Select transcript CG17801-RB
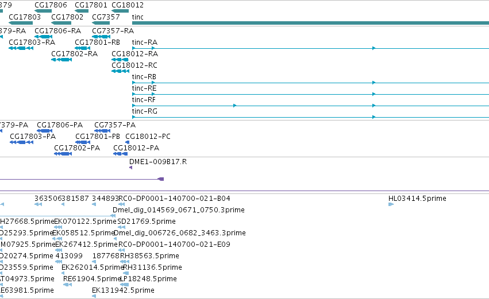 click(97, 42)
